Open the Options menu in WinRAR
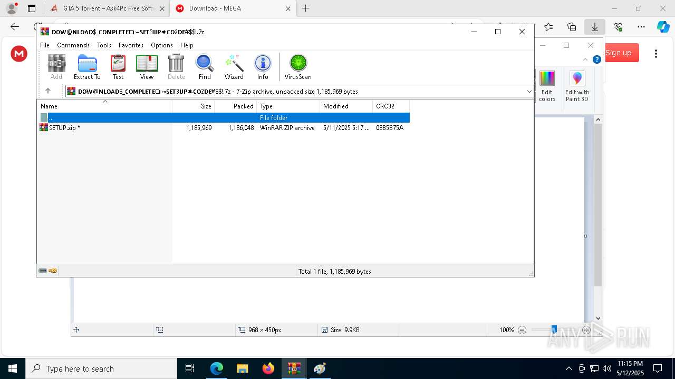Viewport: 675px width, 379px height. pyautogui.click(x=162, y=45)
